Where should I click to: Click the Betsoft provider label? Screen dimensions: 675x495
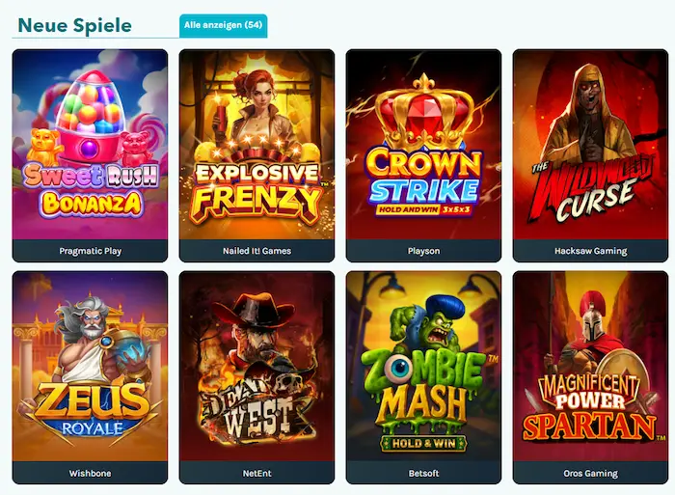[x=424, y=473]
